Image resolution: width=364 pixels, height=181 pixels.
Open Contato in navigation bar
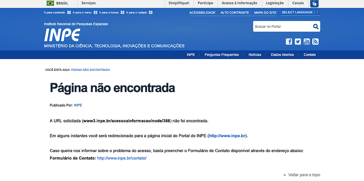click(310, 55)
